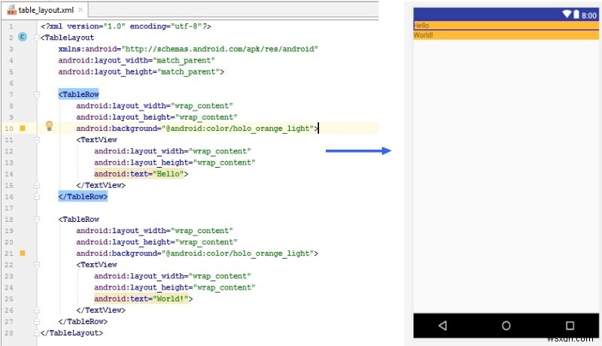Fold the first TextView block on line 11

tap(36, 140)
